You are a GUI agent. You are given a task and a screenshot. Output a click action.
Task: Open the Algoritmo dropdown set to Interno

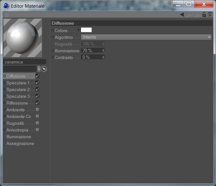pyautogui.click(x=146, y=37)
